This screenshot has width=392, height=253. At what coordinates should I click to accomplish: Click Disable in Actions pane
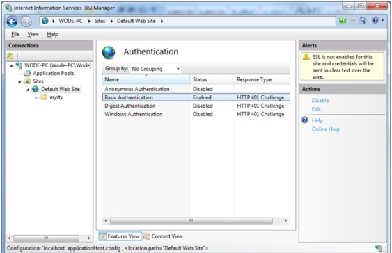coord(320,101)
